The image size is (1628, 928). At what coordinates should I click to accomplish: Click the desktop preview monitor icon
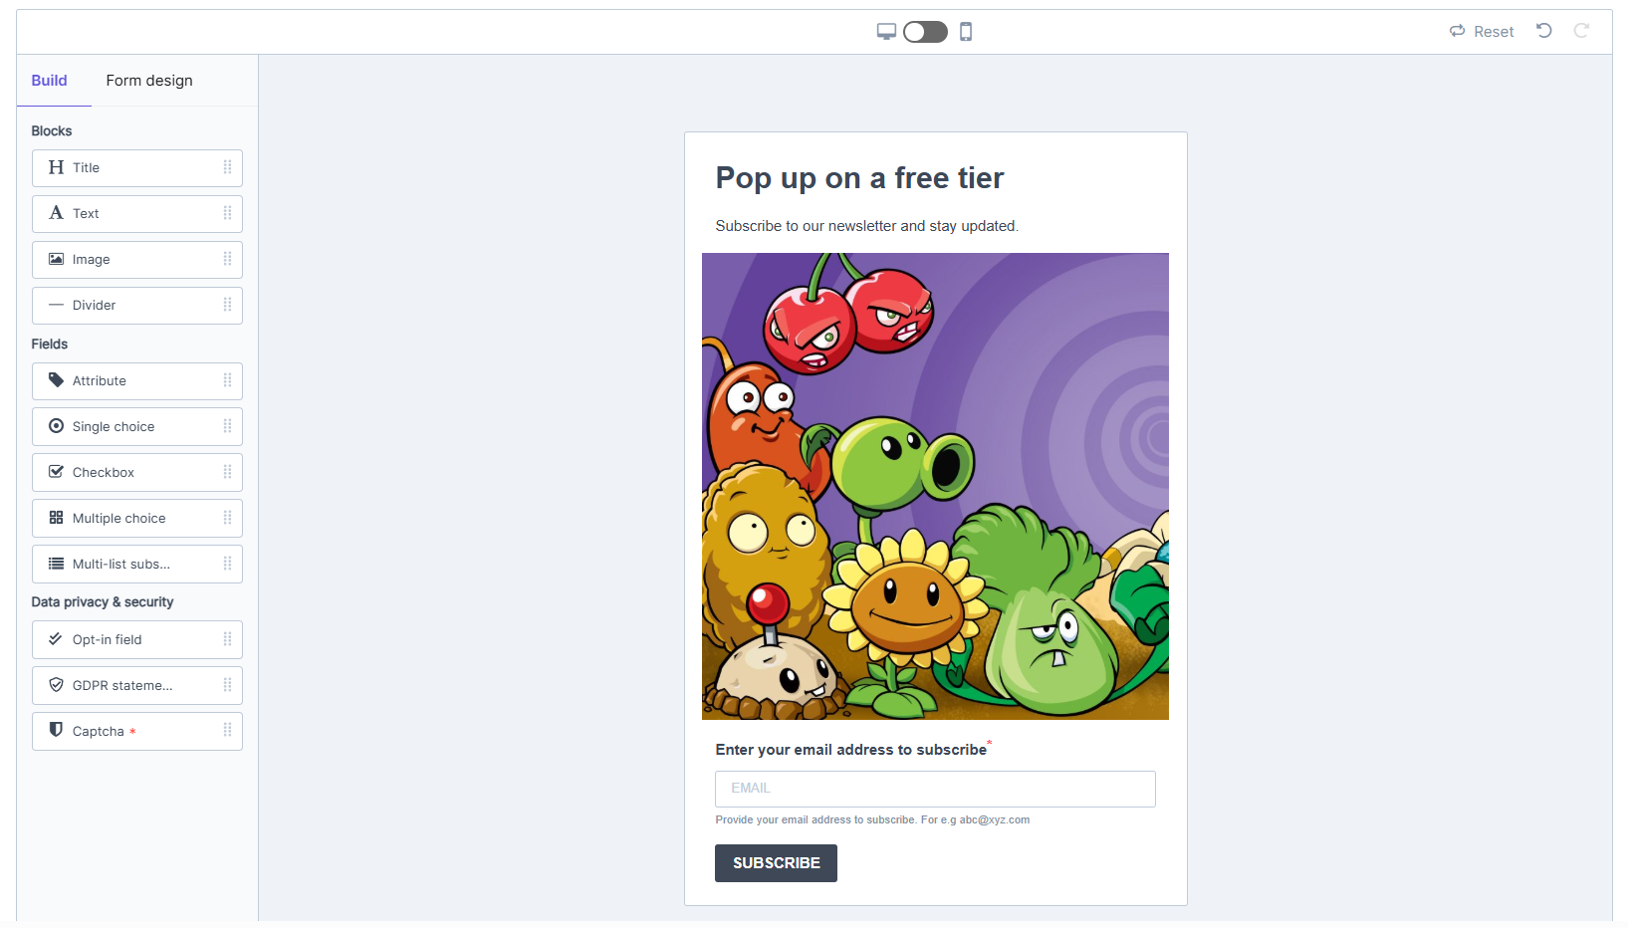(x=886, y=32)
